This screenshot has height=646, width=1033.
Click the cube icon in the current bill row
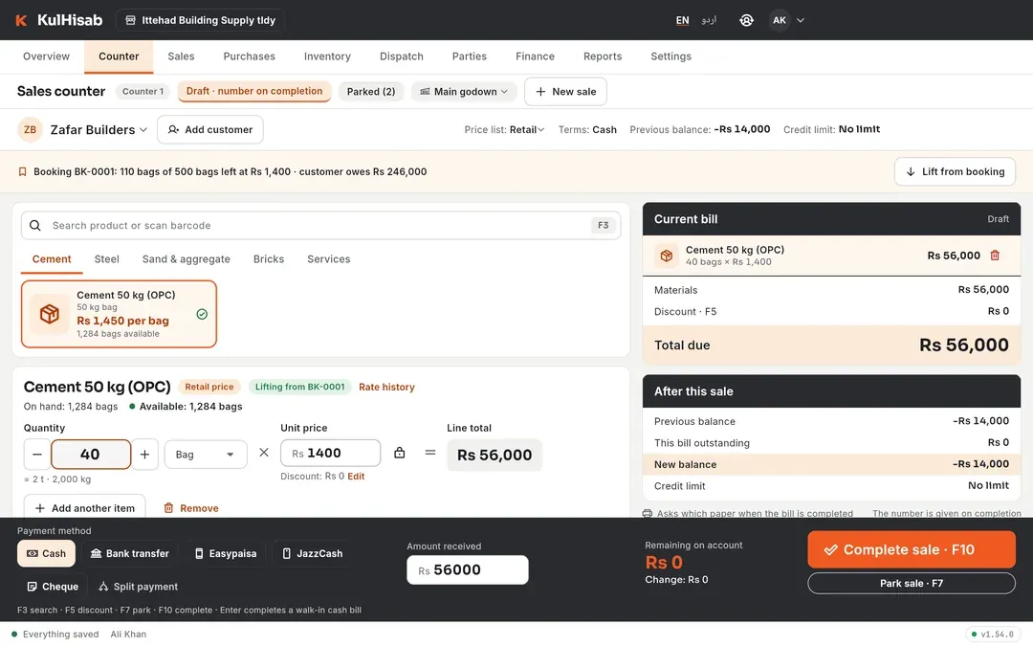pos(666,256)
